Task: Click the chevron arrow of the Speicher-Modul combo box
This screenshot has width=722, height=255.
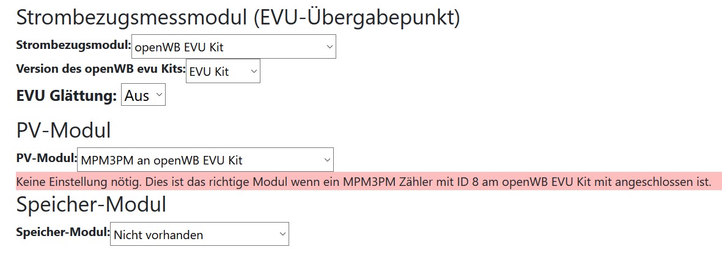Action: click(282, 234)
